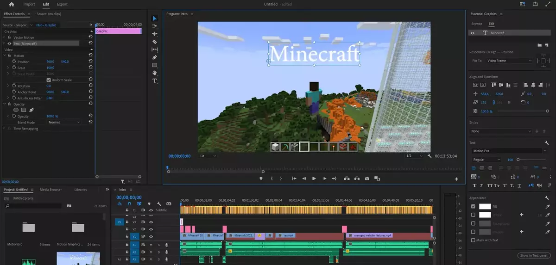Click the font size slider
Screen dimensions: 556x265
[532, 160]
